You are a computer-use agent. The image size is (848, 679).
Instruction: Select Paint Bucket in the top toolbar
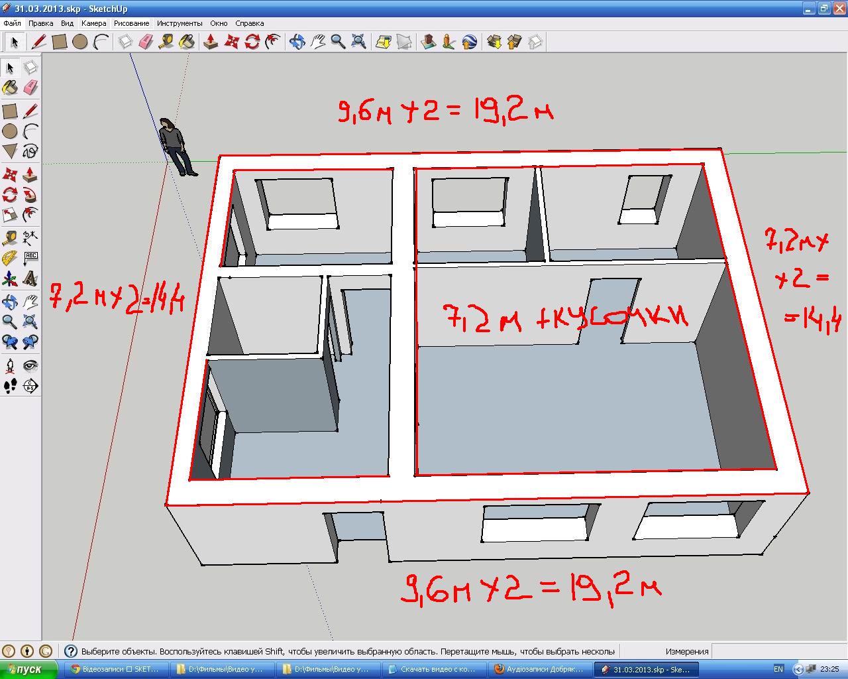click(187, 42)
